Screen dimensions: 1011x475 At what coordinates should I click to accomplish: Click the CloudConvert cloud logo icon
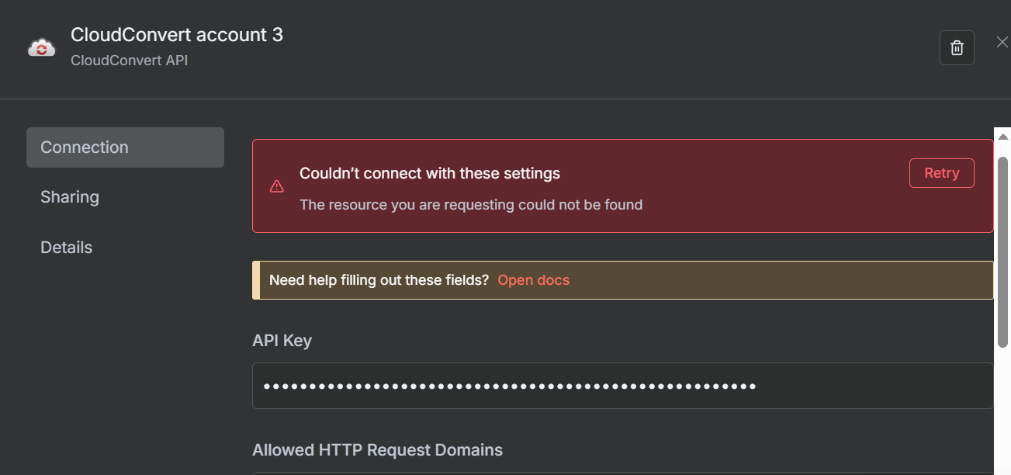pyautogui.click(x=41, y=48)
